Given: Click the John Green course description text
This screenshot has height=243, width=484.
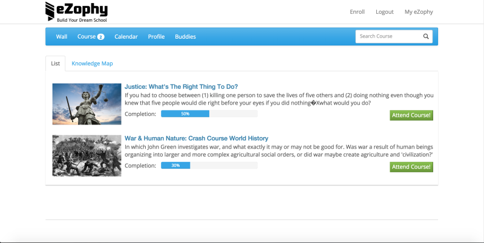Looking at the screenshot, I should click(x=279, y=151).
